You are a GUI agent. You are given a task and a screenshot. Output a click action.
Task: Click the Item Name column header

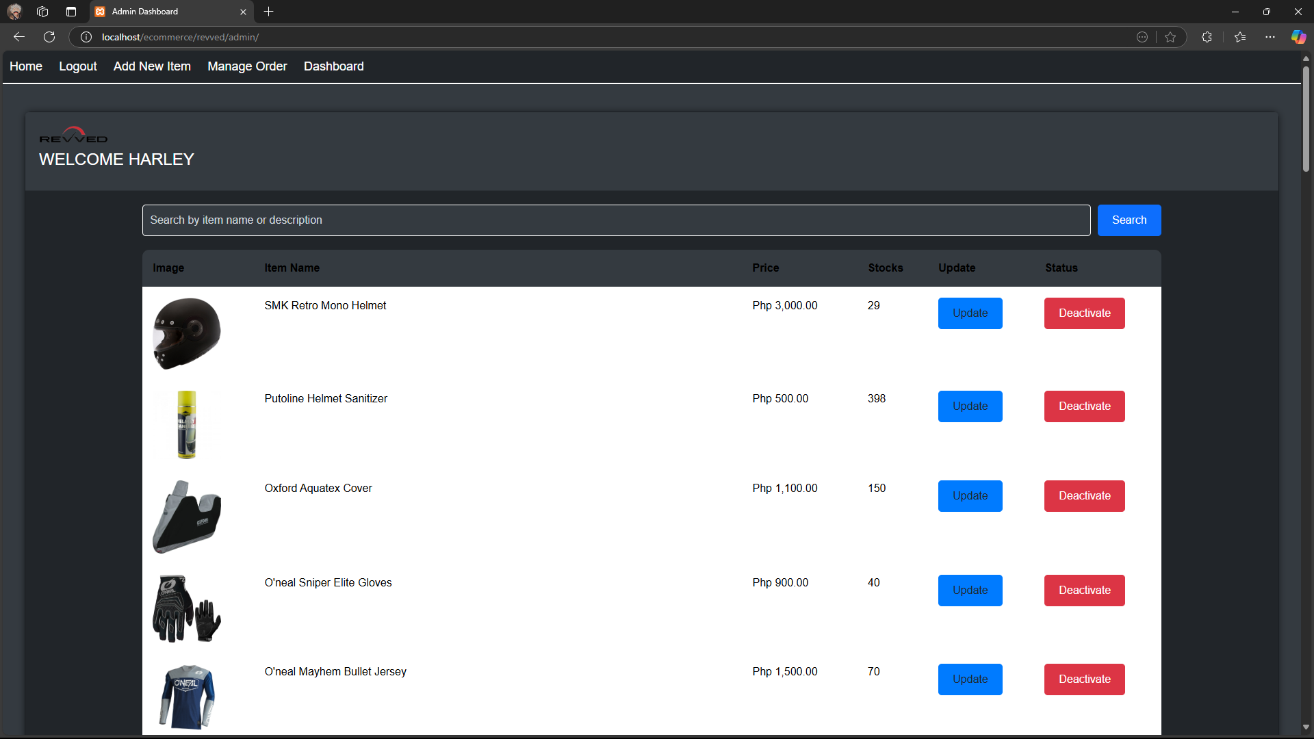click(x=292, y=268)
